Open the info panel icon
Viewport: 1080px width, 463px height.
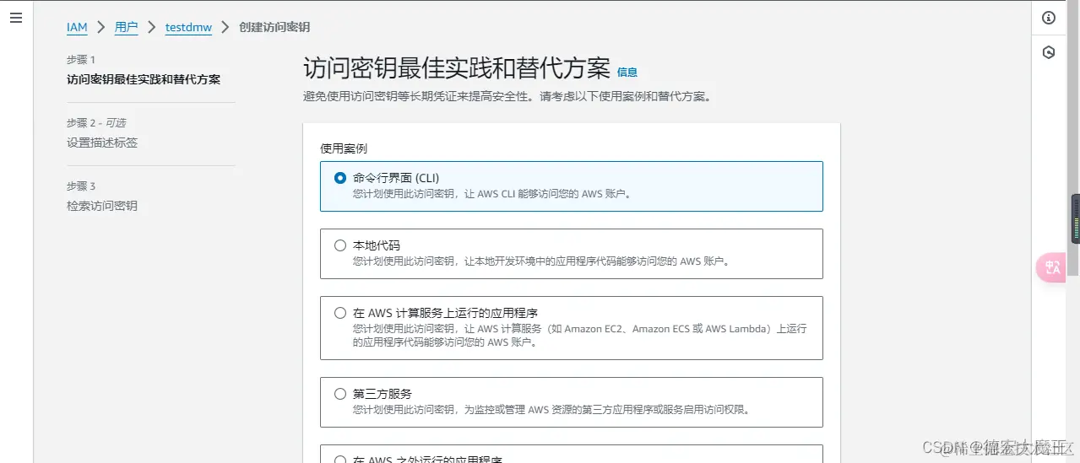coord(1049,18)
